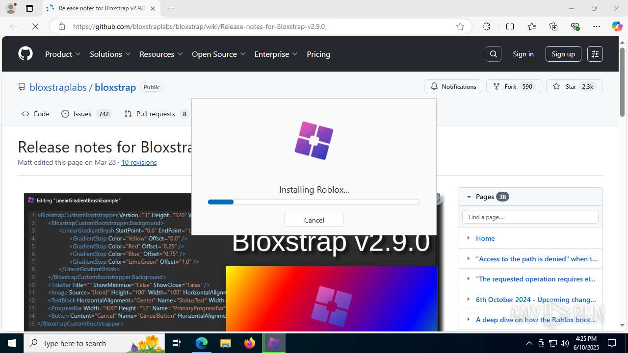Click the Bloxstrap logo in installer dialog

(314, 140)
